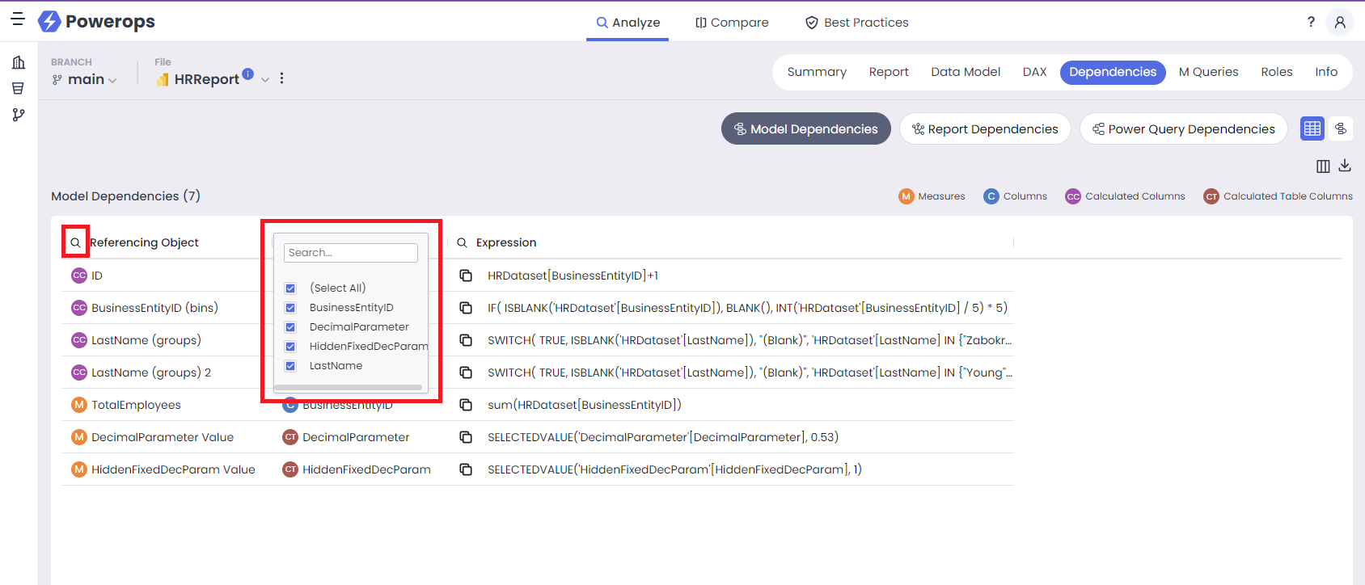Image resolution: width=1365 pixels, height=585 pixels.
Task: Click Referencing Object search icon
Action: (x=75, y=242)
